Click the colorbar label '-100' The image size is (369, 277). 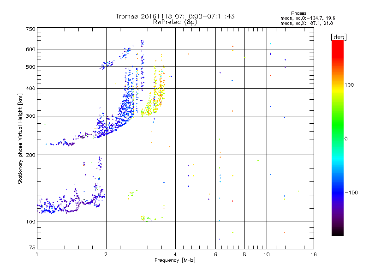pyautogui.click(x=351, y=193)
